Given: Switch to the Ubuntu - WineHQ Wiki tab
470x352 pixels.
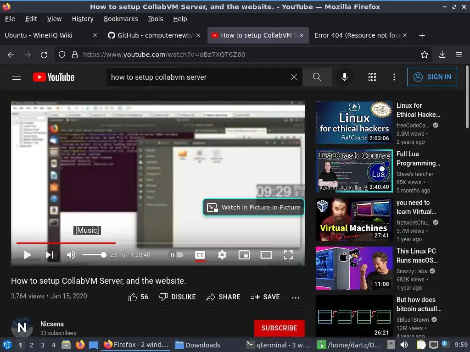Looking at the screenshot, I should coord(39,35).
